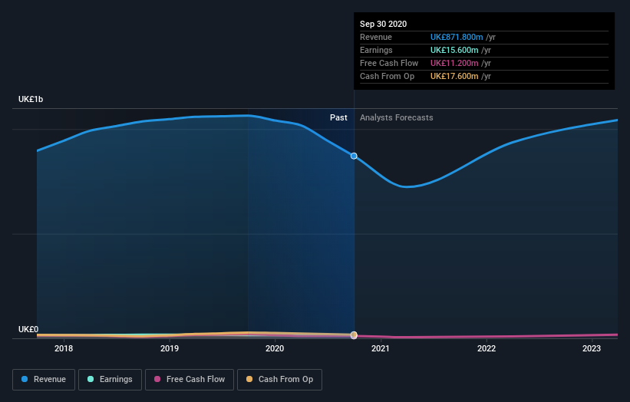Click the Past section label
The width and height of the screenshot is (630, 402).
338,117
